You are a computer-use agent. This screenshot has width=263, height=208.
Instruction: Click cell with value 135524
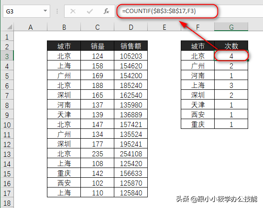(x=131, y=134)
